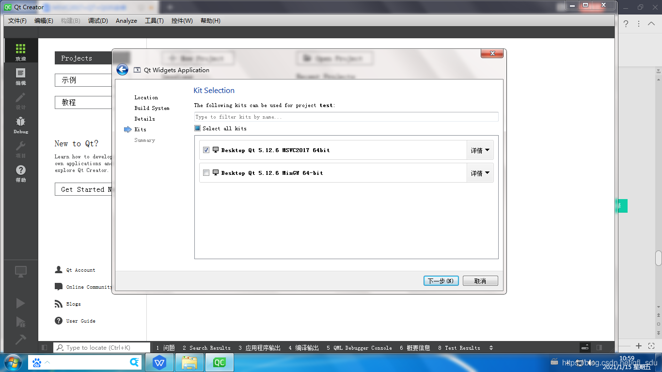Switch to Welcome mode in the sidebar

(20, 51)
